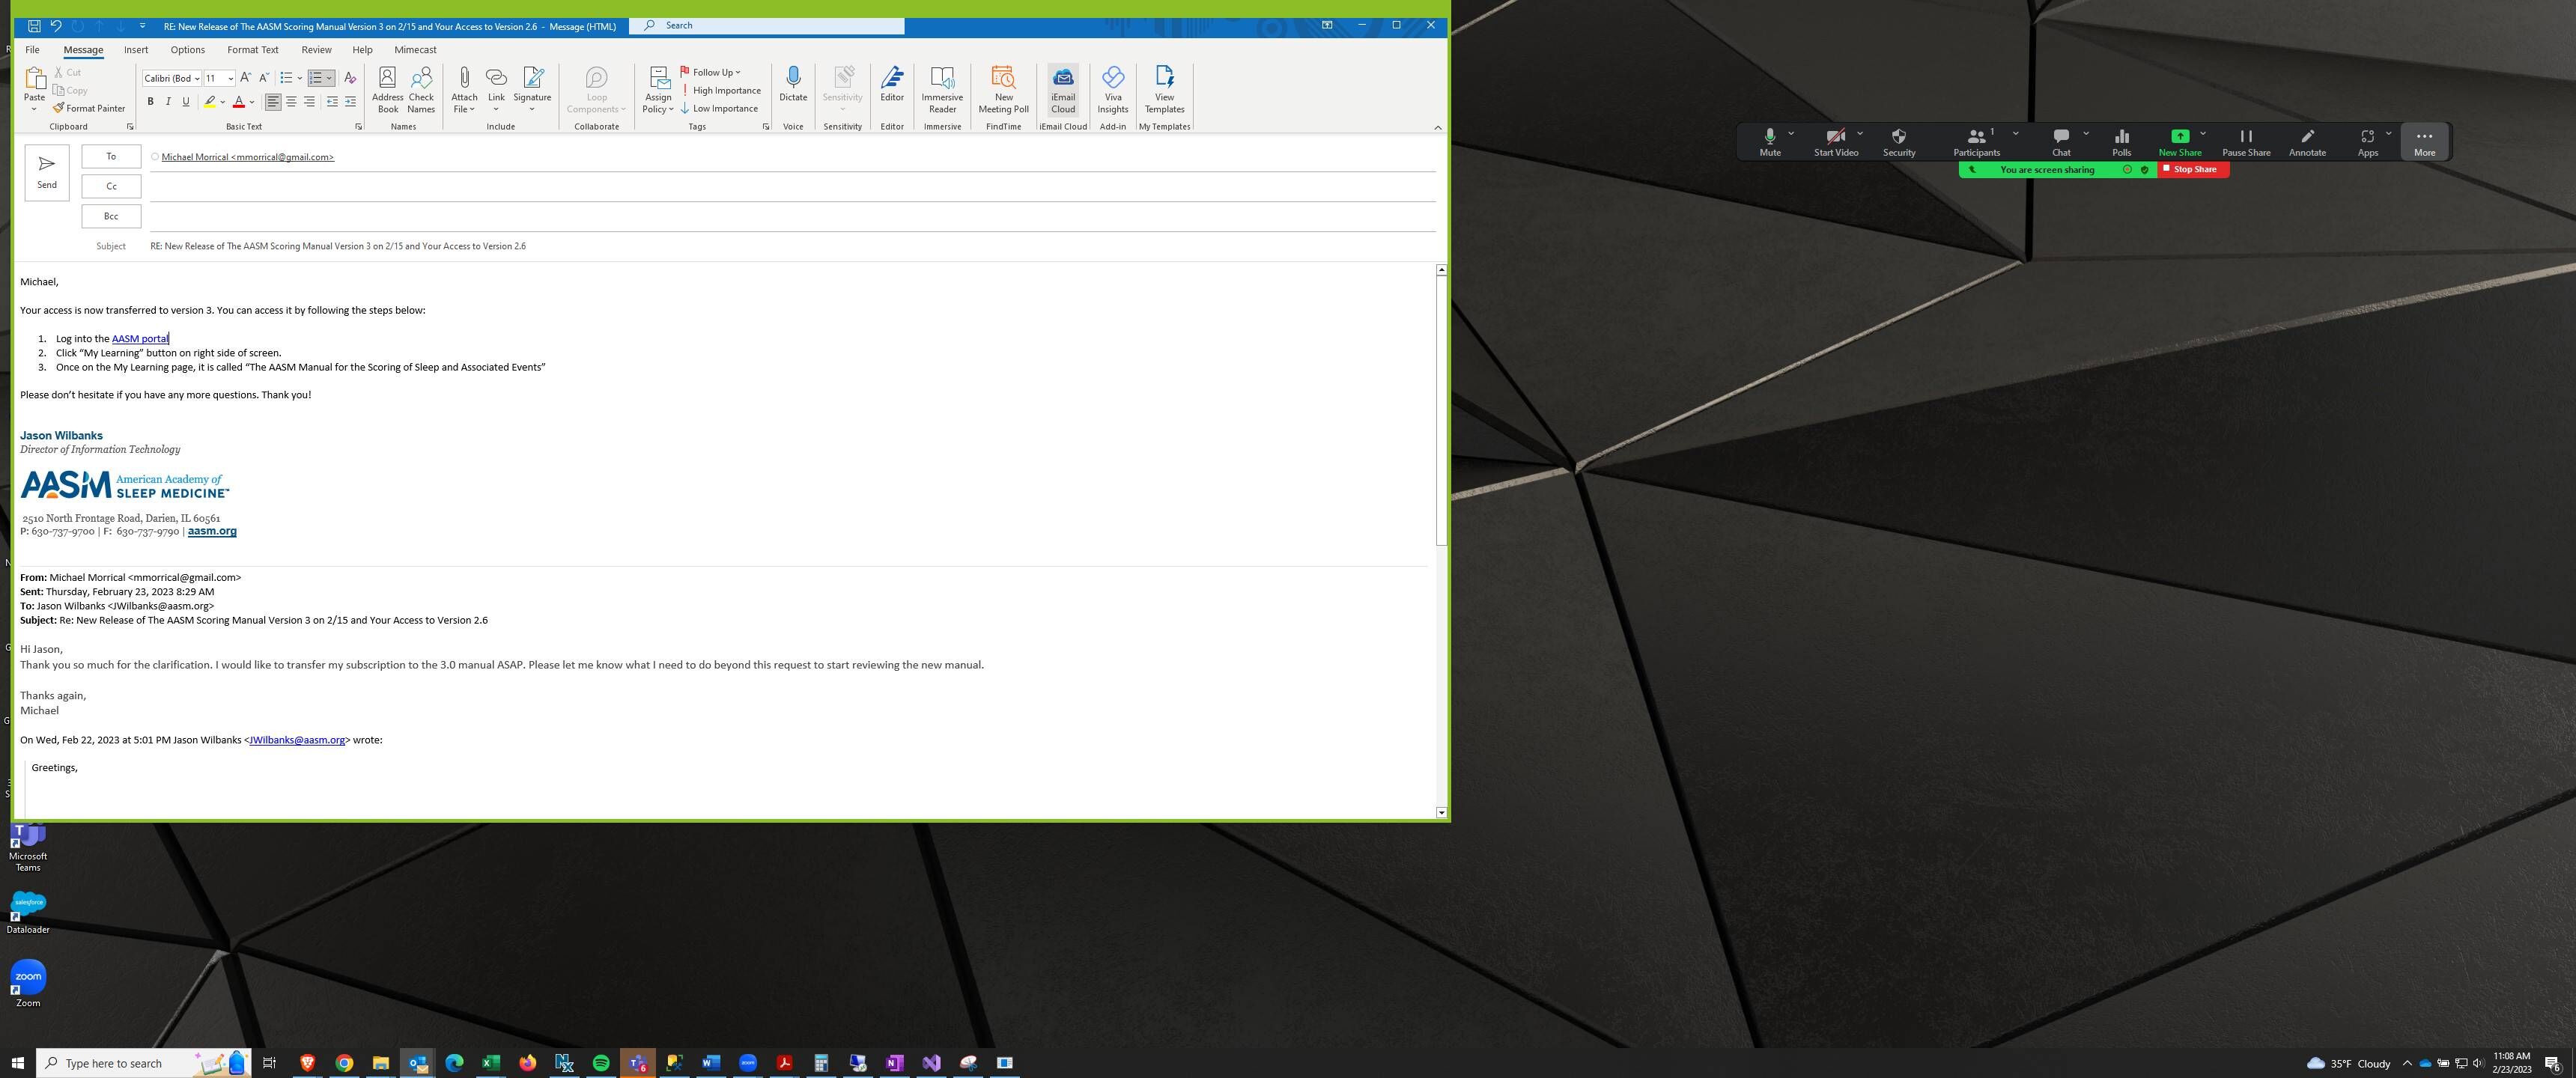Expand font color dropdown arrow
Screen dimensions: 2576x1078
(252, 102)
